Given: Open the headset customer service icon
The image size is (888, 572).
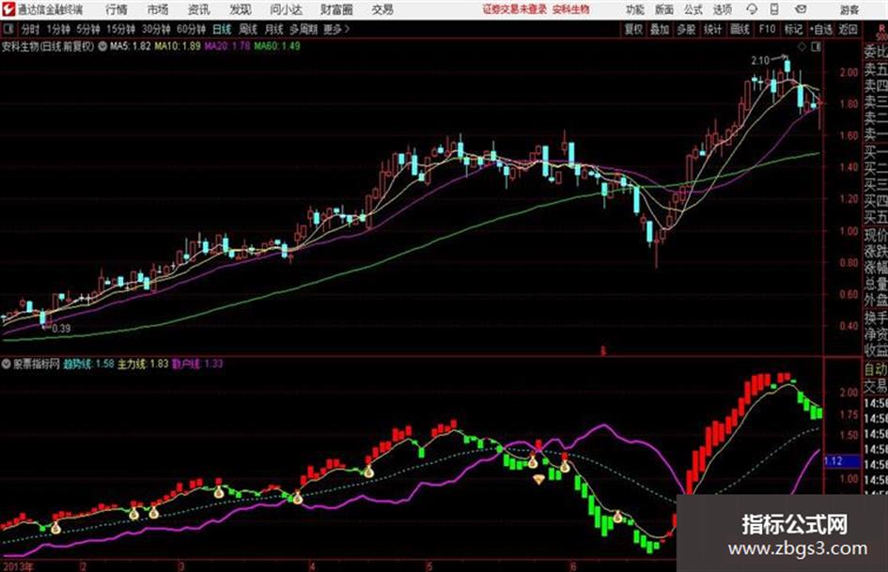Looking at the screenshot, I should pos(752,9).
